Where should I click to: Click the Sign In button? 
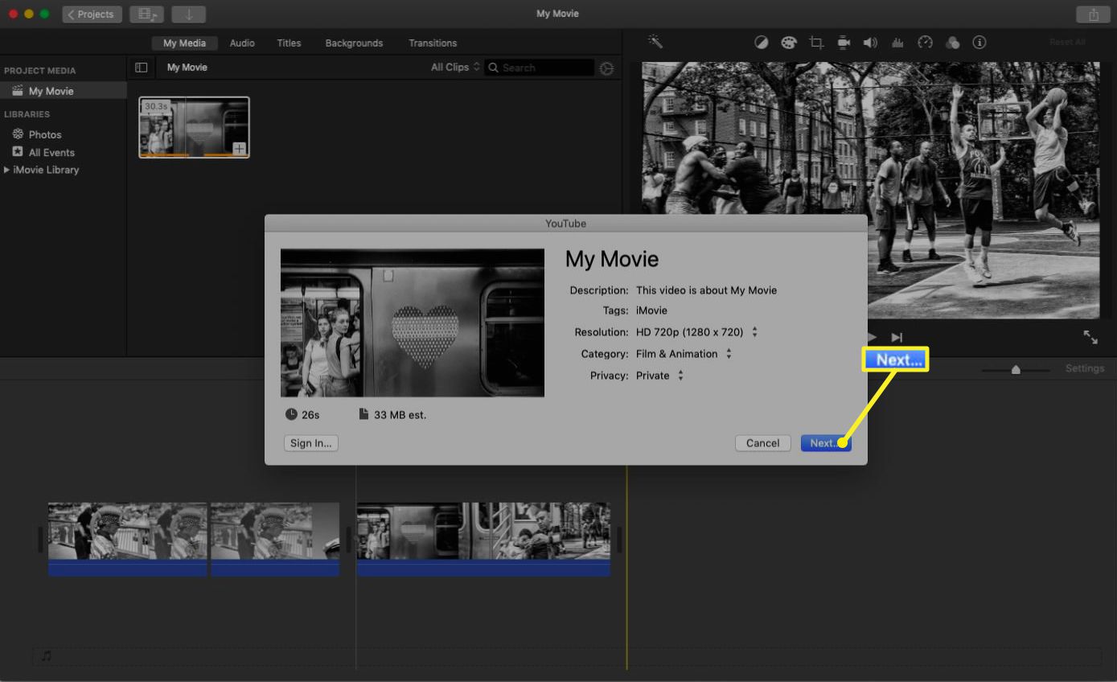pyautogui.click(x=310, y=443)
